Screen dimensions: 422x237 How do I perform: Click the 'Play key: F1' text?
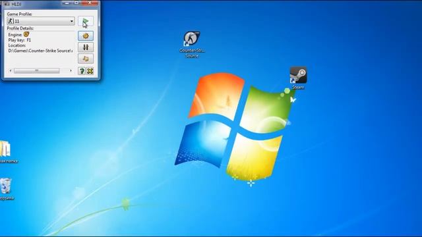[19, 40]
